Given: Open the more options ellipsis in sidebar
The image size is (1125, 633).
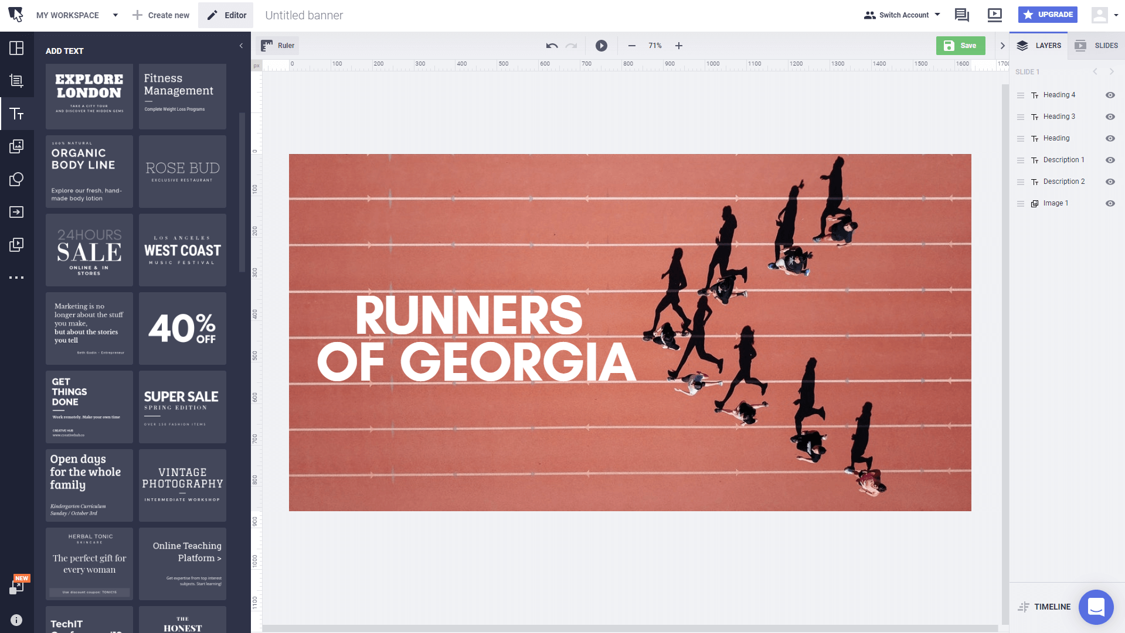Looking at the screenshot, I should click(x=16, y=278).
